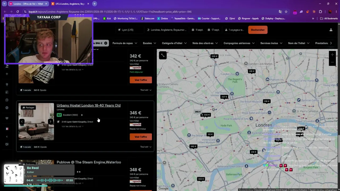This screenshot has width=340, height=191.
Task: Open a new browser tab
Action: pyautogui.click(x=95, y=4)
